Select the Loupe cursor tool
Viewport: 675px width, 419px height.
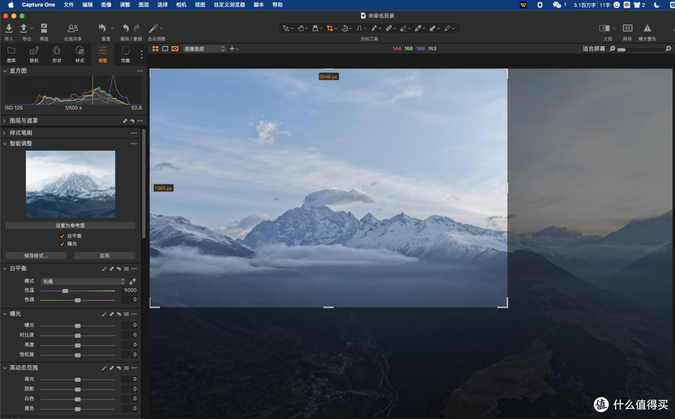pos(315,28)
